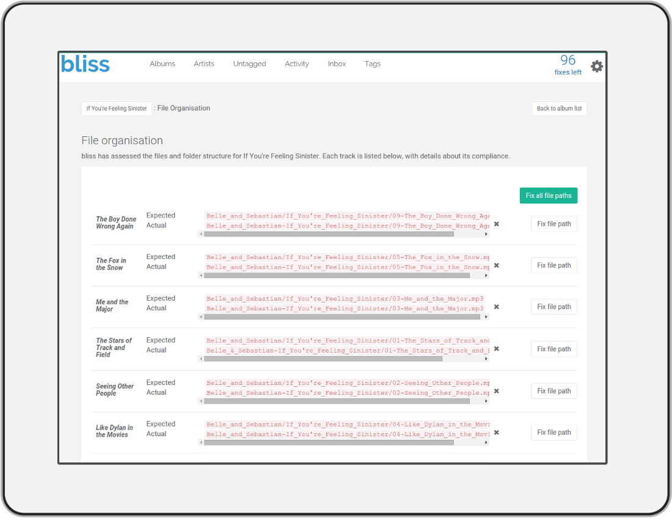
Task: View the Activity page
Action: [297, 64]
